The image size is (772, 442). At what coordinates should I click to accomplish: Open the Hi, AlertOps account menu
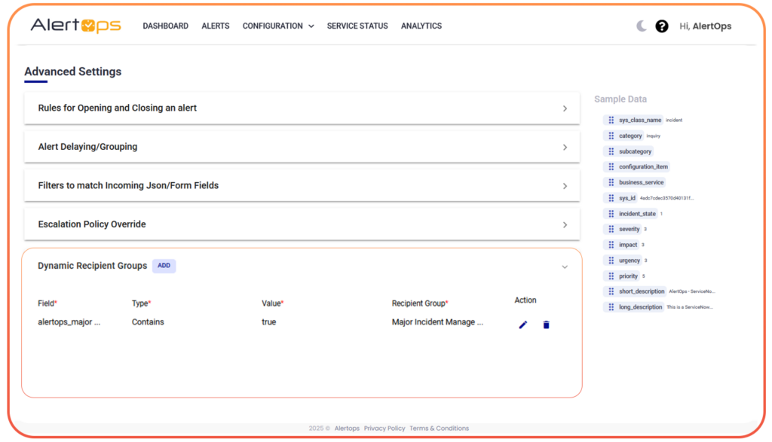[706, 26]
